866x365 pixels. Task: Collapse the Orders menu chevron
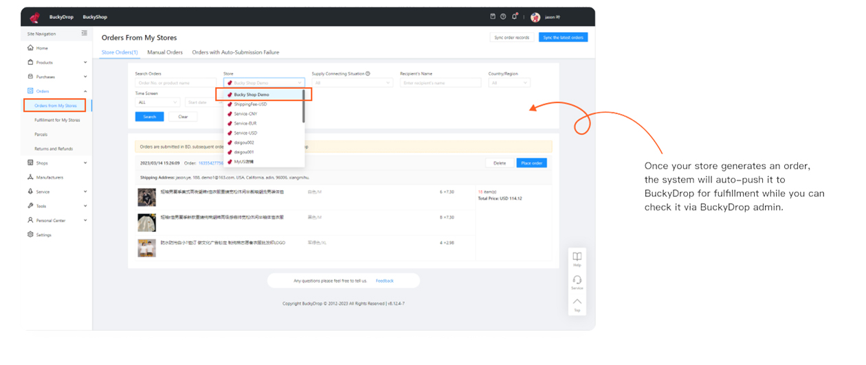pyautogui.click(x=85, y=91)
